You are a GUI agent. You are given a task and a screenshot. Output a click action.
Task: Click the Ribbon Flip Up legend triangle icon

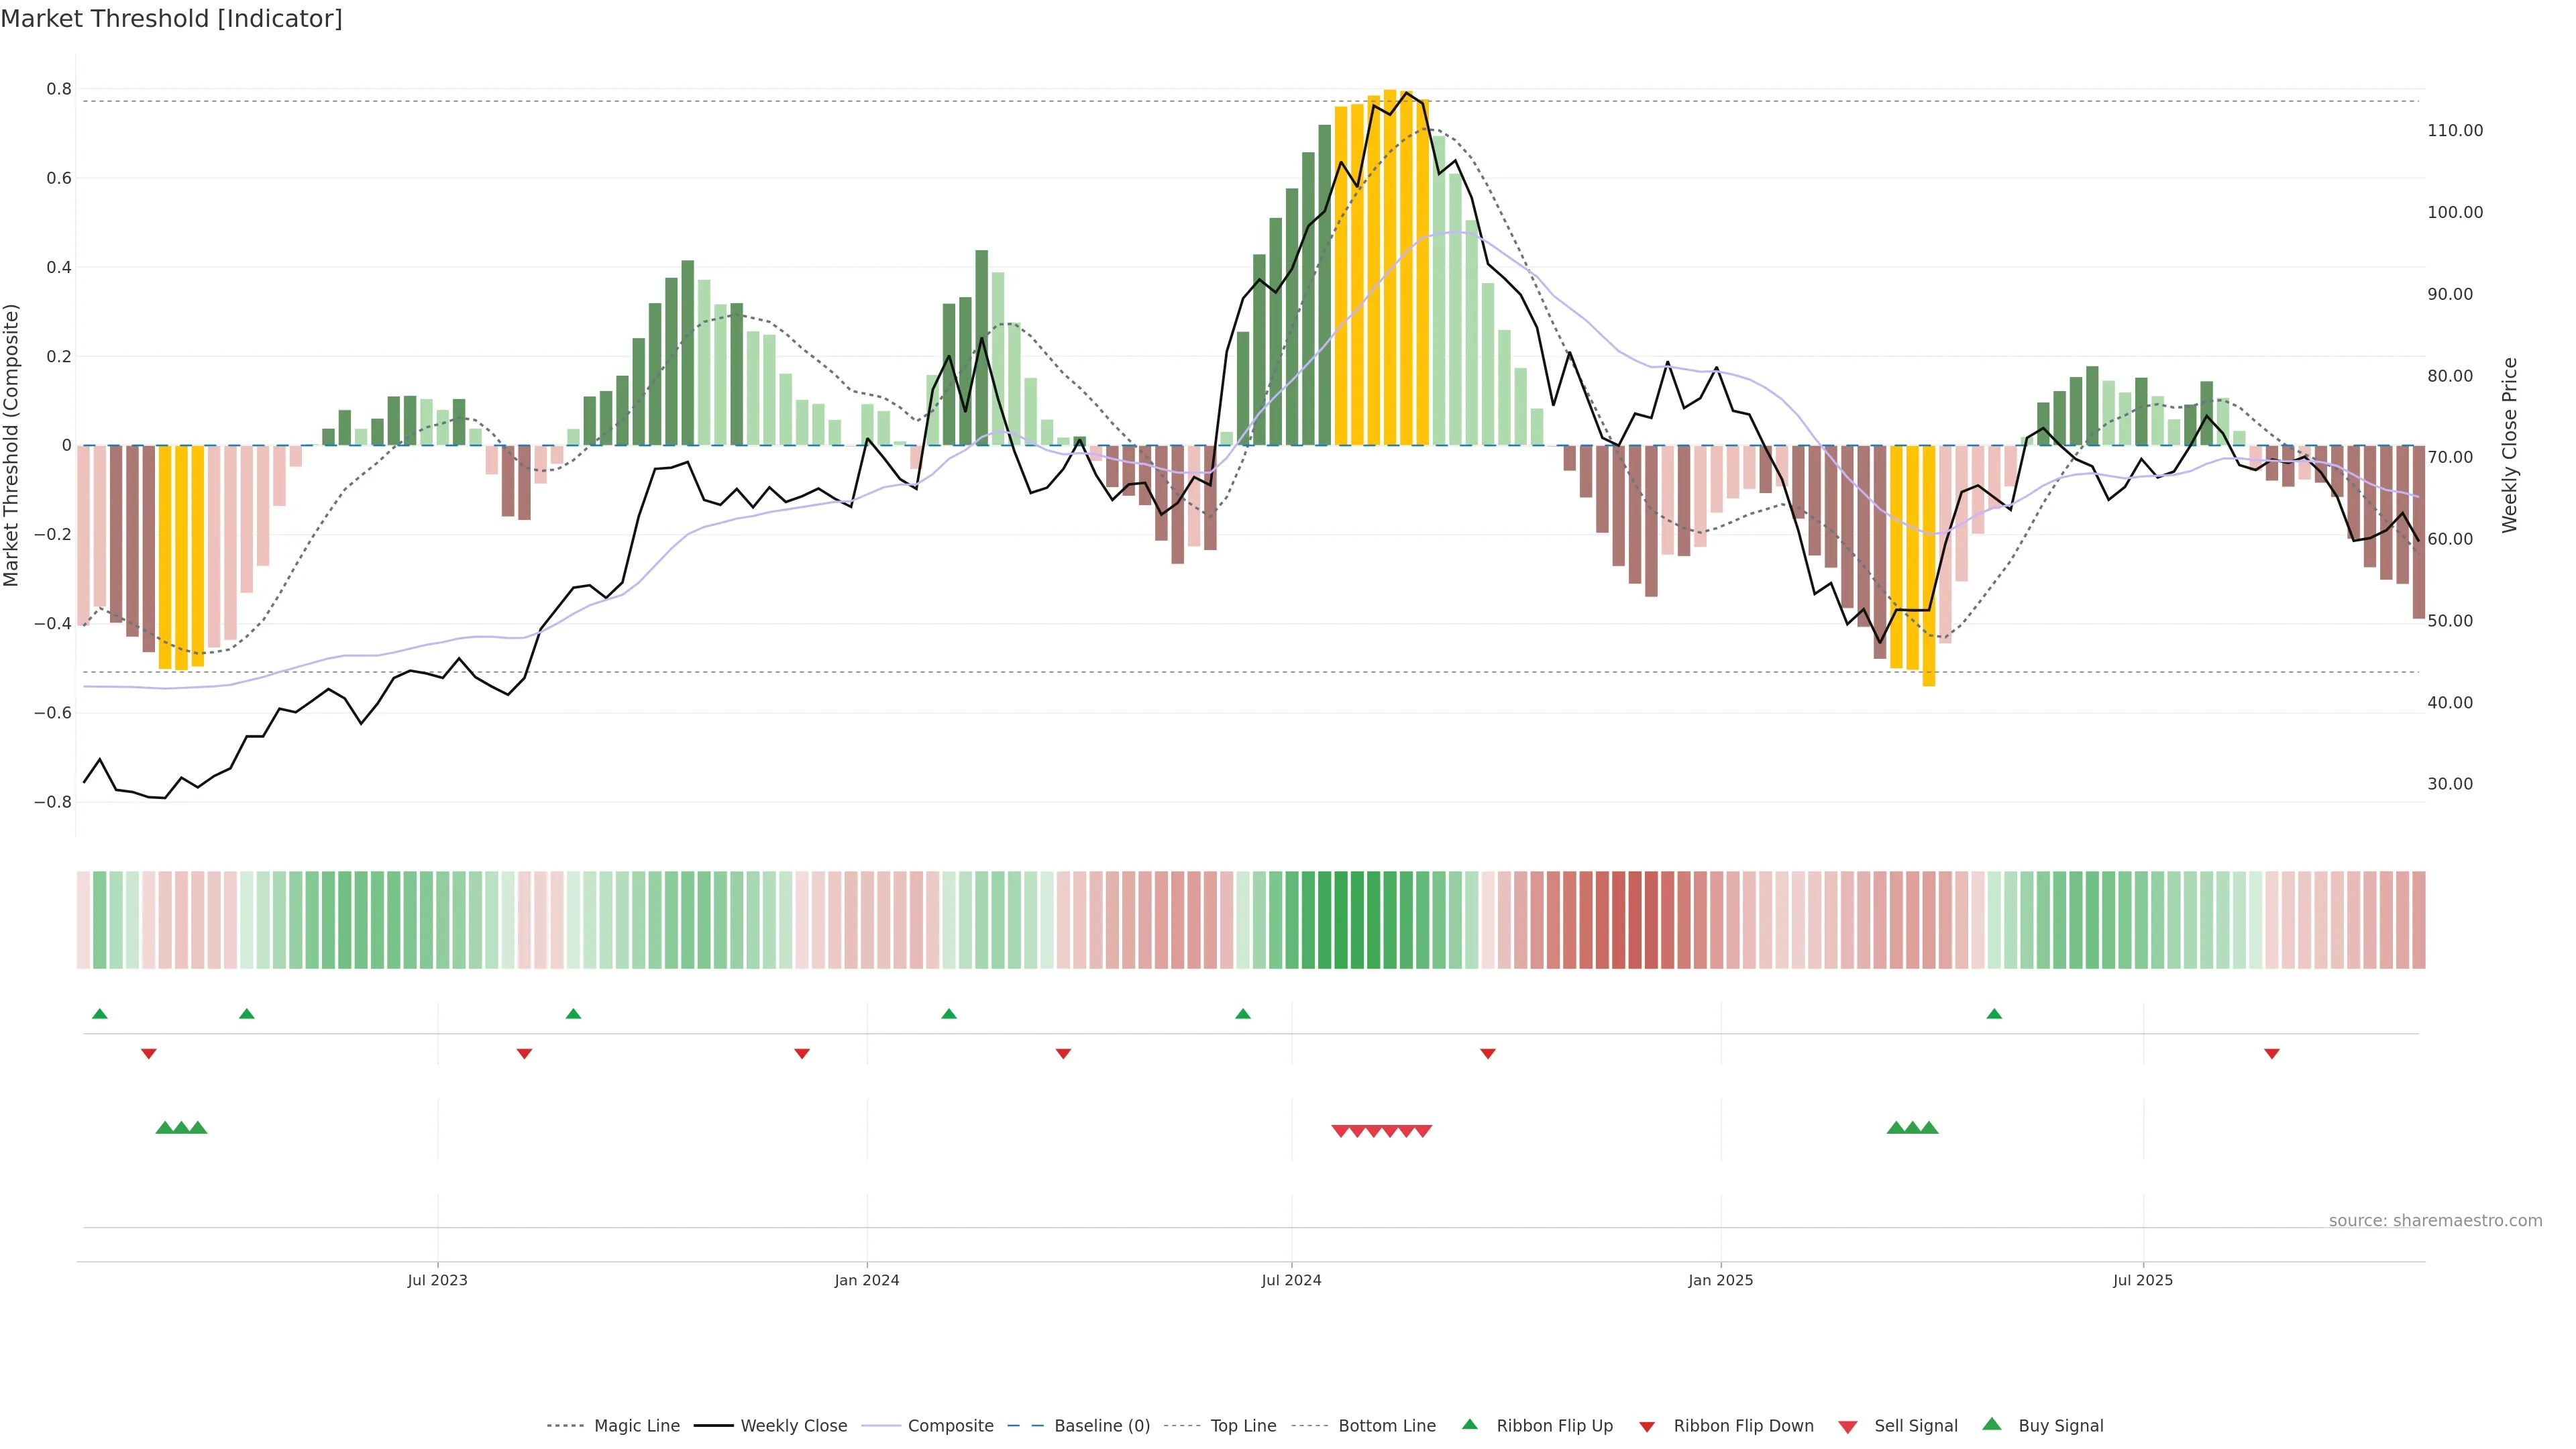point(1469,1424)
